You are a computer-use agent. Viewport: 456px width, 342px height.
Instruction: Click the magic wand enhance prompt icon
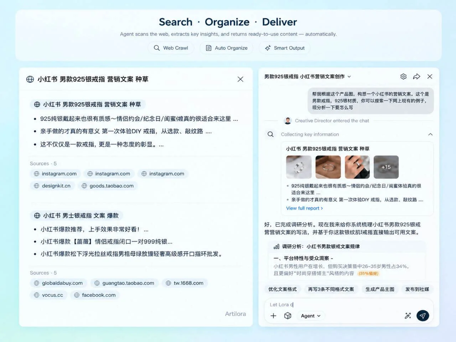(x=408, y=316)
